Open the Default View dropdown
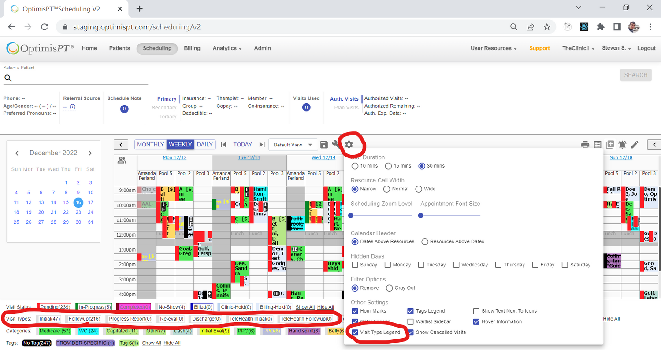Viewport: 661px width, 350px height. 293,145
